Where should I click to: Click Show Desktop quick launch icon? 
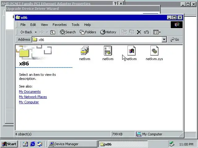pos(25,144)
